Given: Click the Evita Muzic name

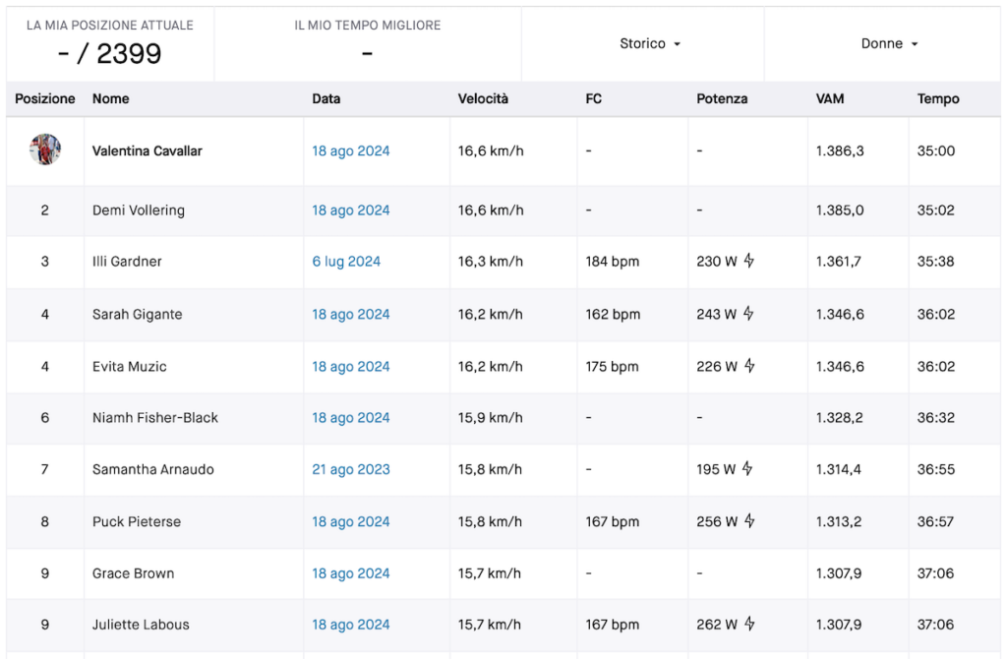Looking at the screenshot, I should pyautogui.click(x=129, y=366).
